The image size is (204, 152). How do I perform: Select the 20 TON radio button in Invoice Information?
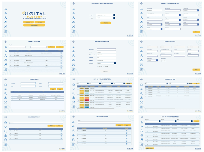click(98, 66)
